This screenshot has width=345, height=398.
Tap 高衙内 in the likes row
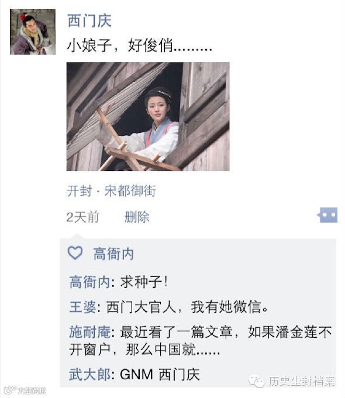tap(113, 254)
